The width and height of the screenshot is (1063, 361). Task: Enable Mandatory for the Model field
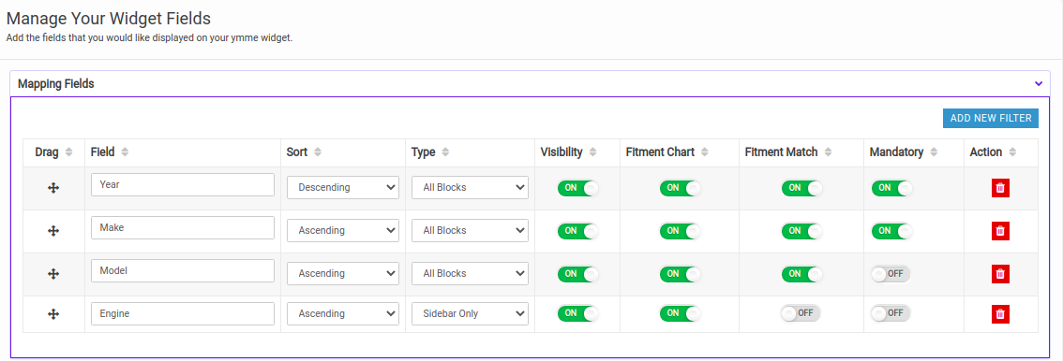[x=891, y=274]
